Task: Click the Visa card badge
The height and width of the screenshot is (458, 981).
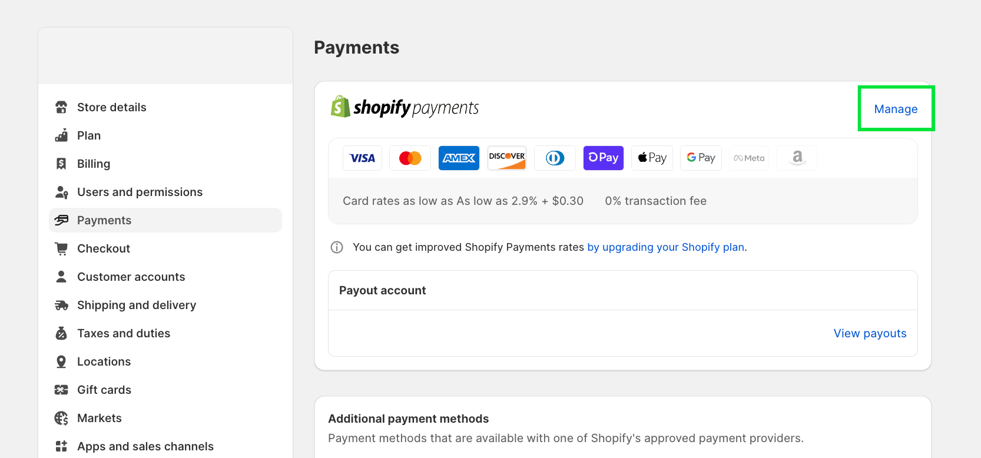Action: tap(362, 158)
